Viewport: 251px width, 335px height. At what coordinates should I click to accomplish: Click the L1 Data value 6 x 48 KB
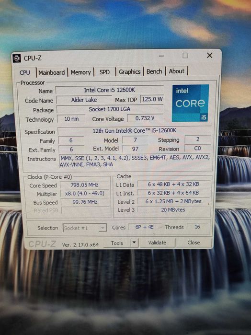173,184
